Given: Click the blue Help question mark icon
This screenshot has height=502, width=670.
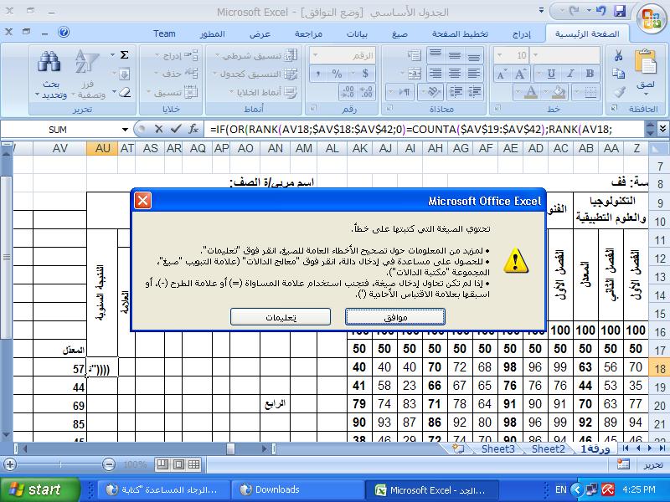Looking at the screenshot, I should [64, 32].
